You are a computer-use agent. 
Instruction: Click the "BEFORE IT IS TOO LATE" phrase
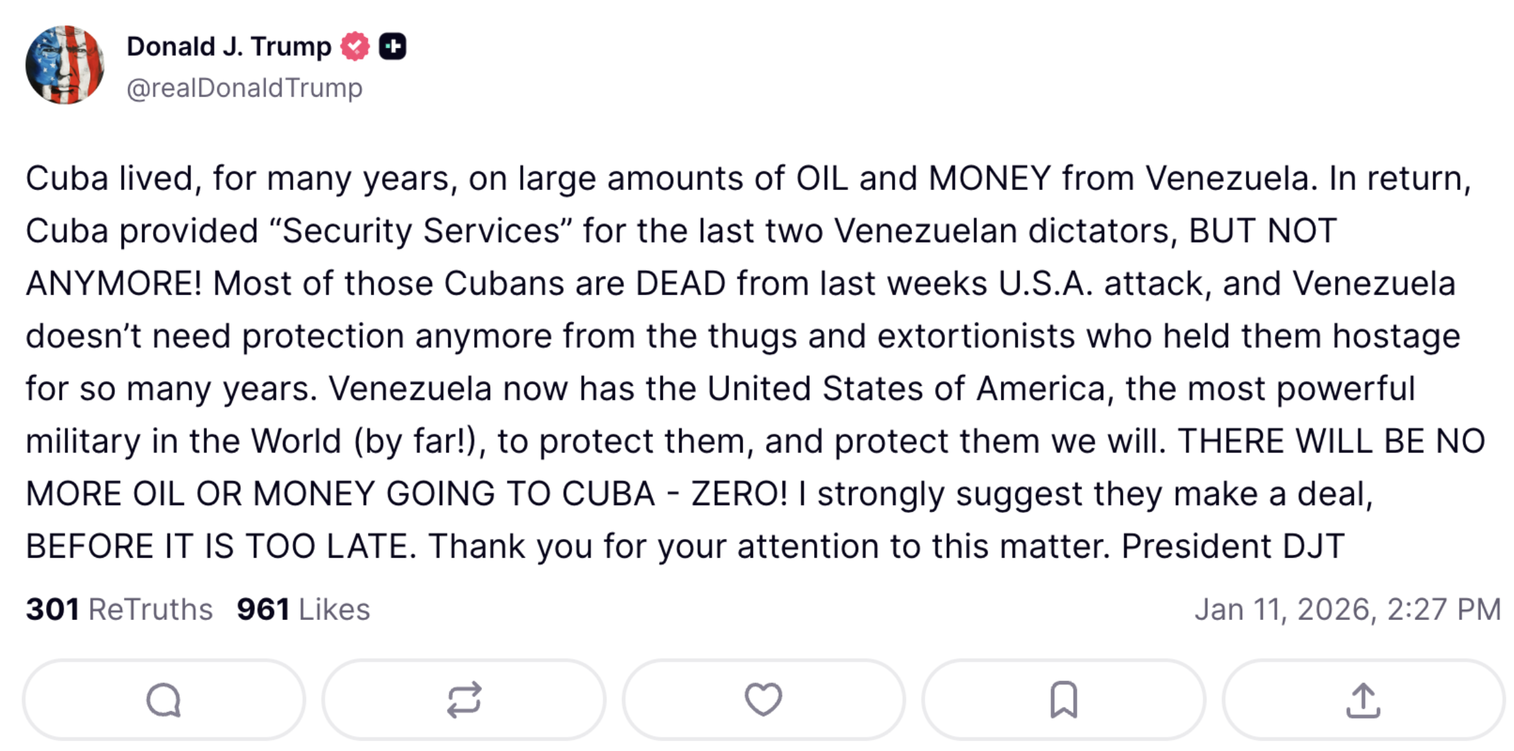click(x=219, y=546)
